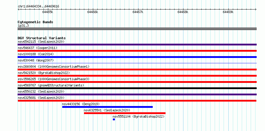Image resolution: width=265 pixels, height=131 pixels.
Task: Select the thin blue nsv830048 line
Action: click(137, 63)
